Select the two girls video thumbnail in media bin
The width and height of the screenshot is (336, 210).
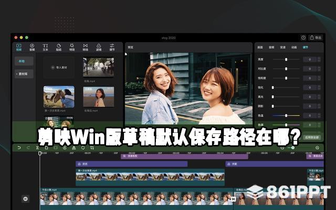[x=59, y=121]
